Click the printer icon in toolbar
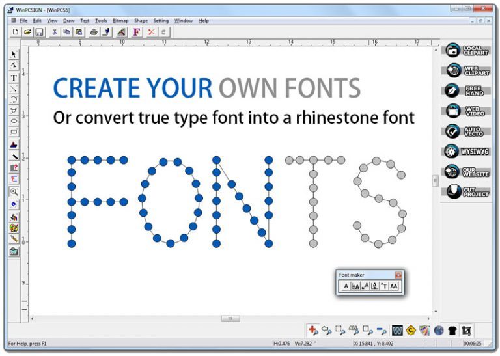 coord(93,31)
